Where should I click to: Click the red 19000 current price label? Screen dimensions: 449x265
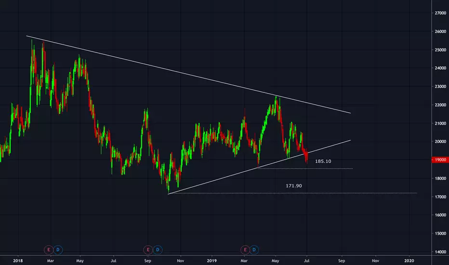click(x=440, y=160)
